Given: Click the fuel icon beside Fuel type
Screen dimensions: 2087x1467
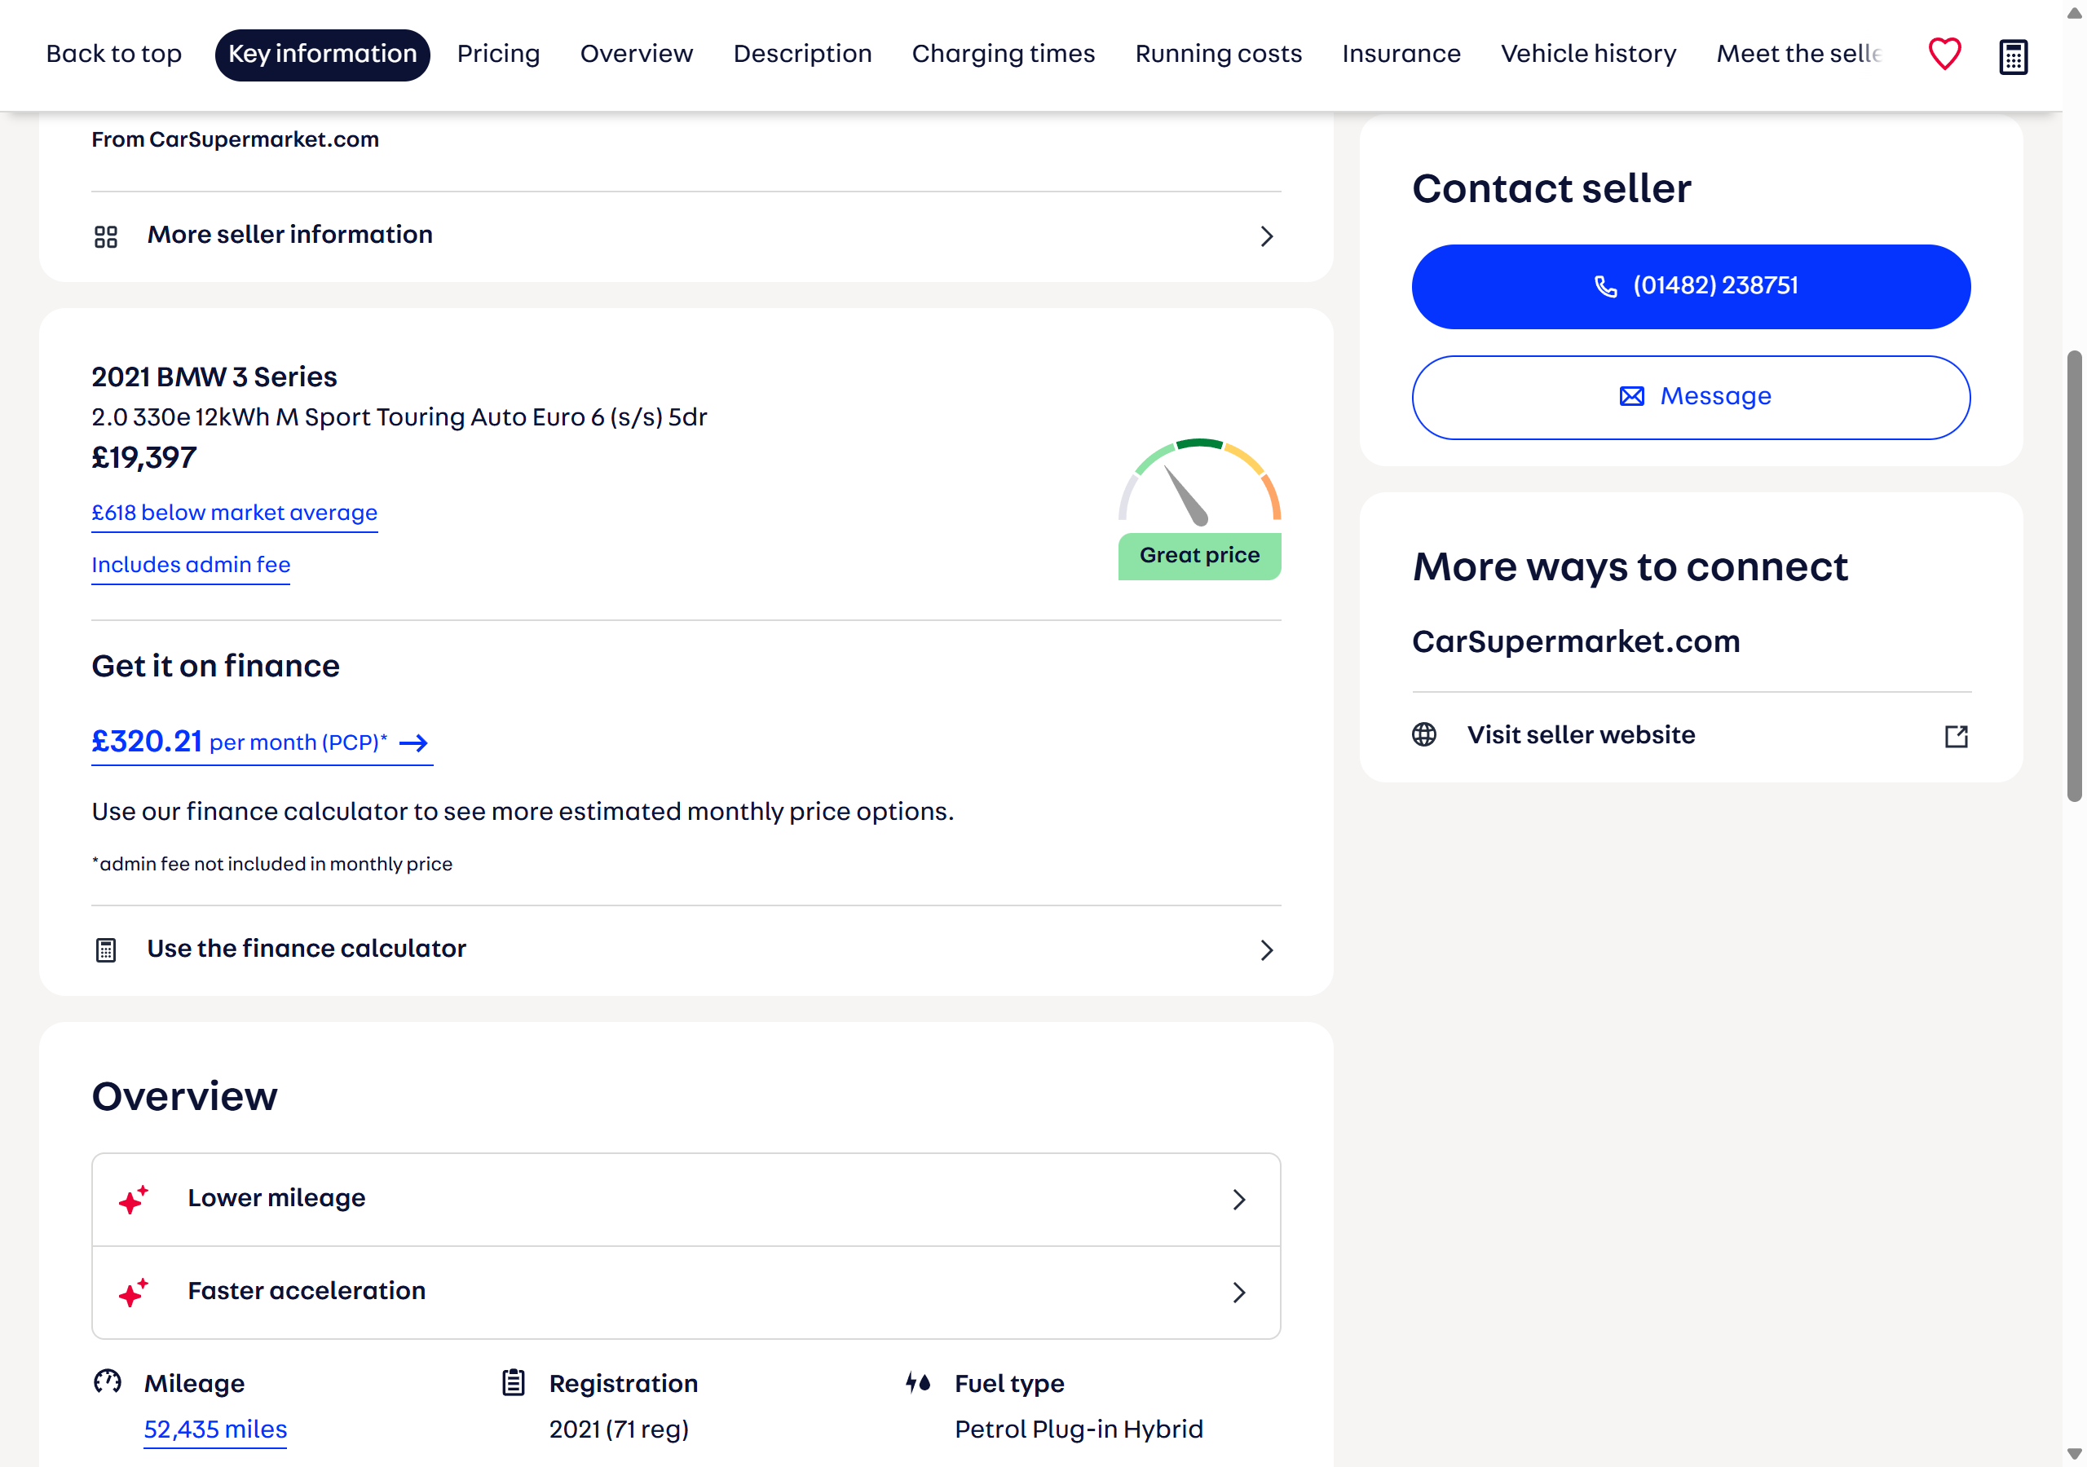Looking at the screenshot, I should point(918,1382).
